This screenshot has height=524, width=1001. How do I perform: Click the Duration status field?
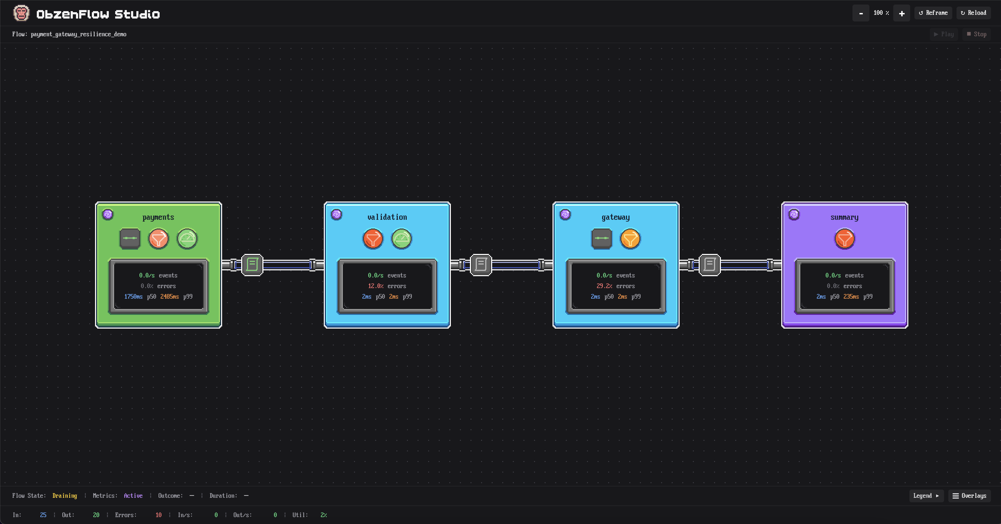point(229,496)
